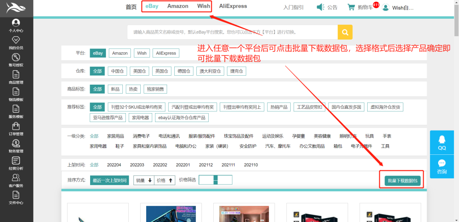Open 订单管理 in the sidebar
Viewport: 459px width, 222px height.
pyautogui.click(x=16, y=129)
